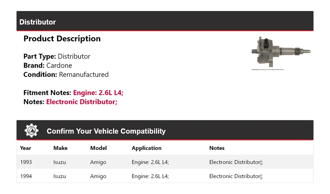Select the 1993 year cell
330x194 pixels.
(x=26, y=162)
